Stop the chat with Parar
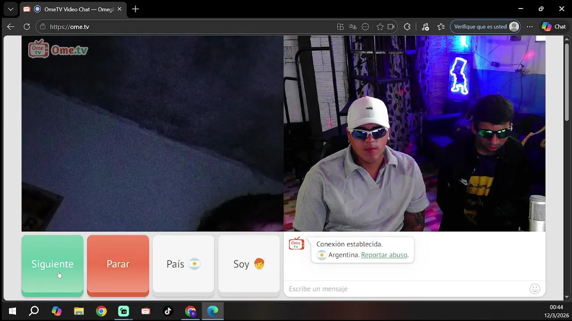 (118, 265)
